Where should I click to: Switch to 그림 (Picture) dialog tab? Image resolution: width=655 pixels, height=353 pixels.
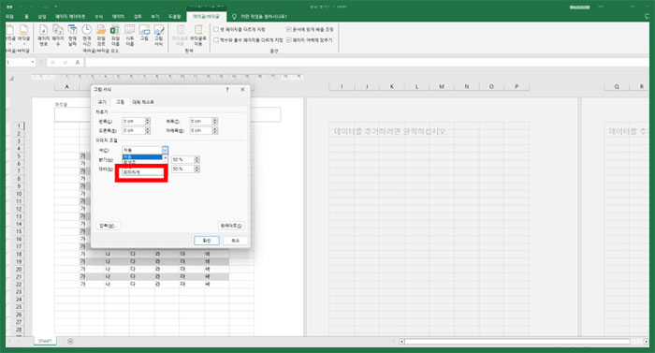(120, 102)
